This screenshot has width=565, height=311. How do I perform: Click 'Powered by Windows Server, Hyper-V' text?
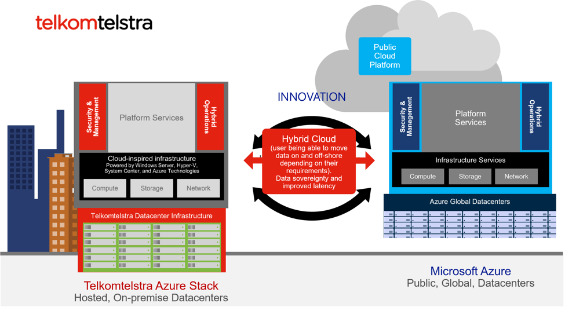pos(152,165)
